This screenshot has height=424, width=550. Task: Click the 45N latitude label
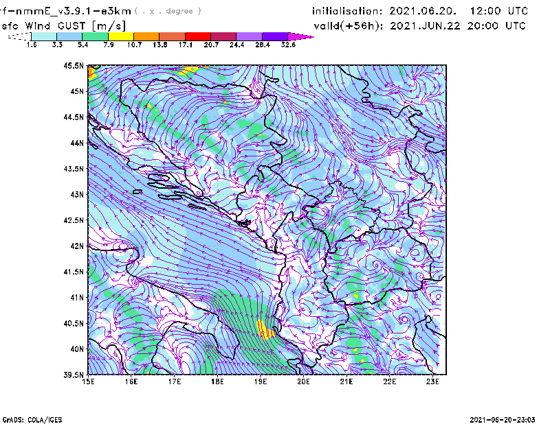pos(77,91)
